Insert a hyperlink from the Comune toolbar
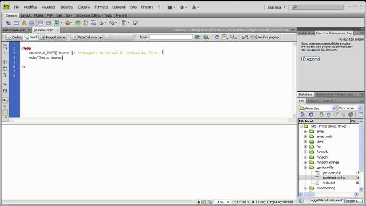 pos(8,23)
